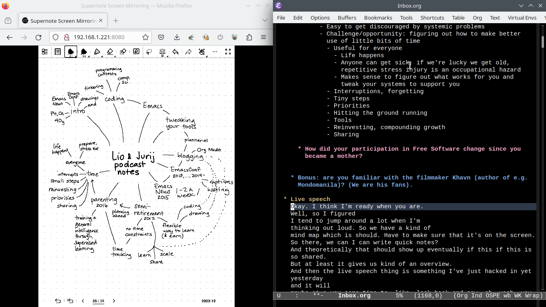Select the eraser tool in Supernote toolbar
The height and width of the screenshot is (307, 546).
pyautogui.click(x=110, y=52)
